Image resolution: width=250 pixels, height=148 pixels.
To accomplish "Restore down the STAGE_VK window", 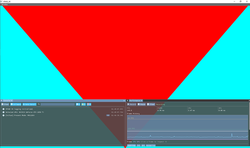I will click(x=240, y=2).
